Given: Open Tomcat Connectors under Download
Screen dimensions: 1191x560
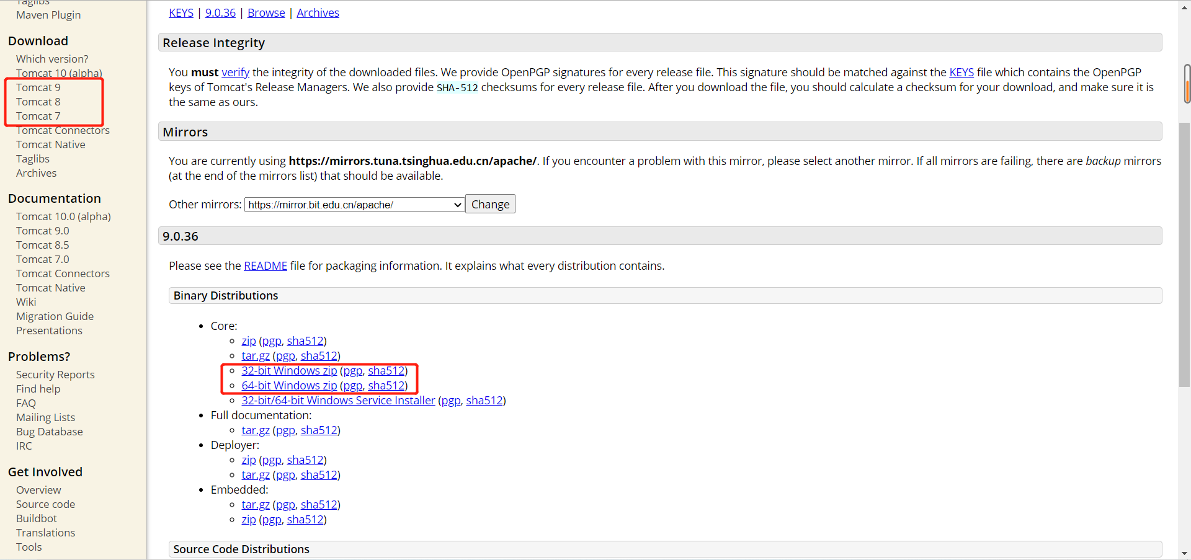Looking at the screenshot, I should (63, 130).
